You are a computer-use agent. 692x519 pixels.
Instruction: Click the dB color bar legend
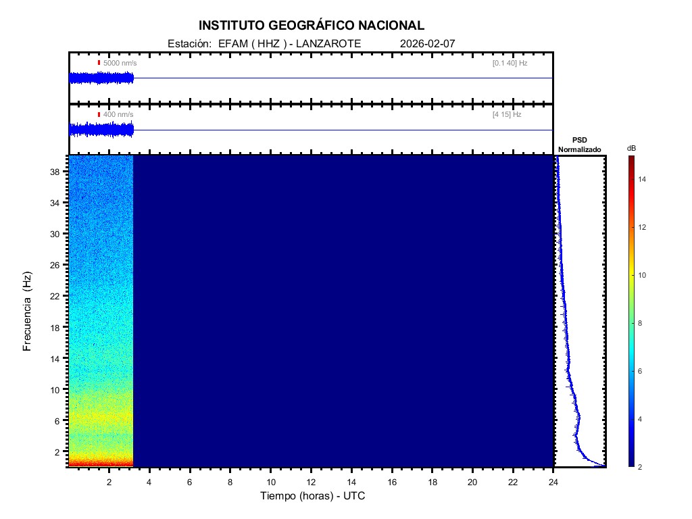(631, 311)
